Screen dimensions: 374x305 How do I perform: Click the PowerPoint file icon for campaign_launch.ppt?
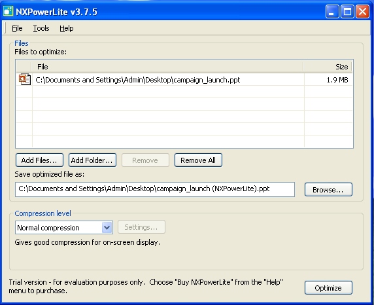pyautogui.click(x=25, y=79)
